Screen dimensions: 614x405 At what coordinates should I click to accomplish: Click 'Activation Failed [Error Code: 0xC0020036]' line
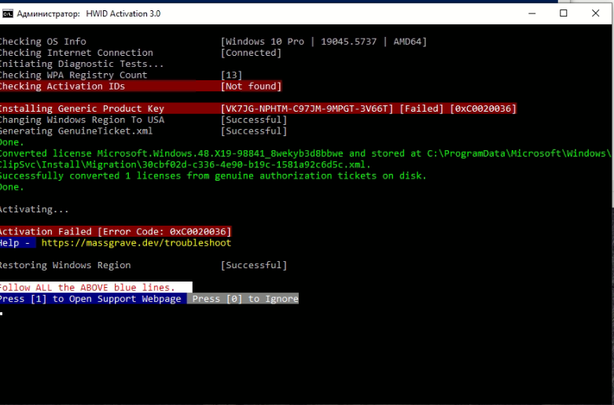[116, 231]
